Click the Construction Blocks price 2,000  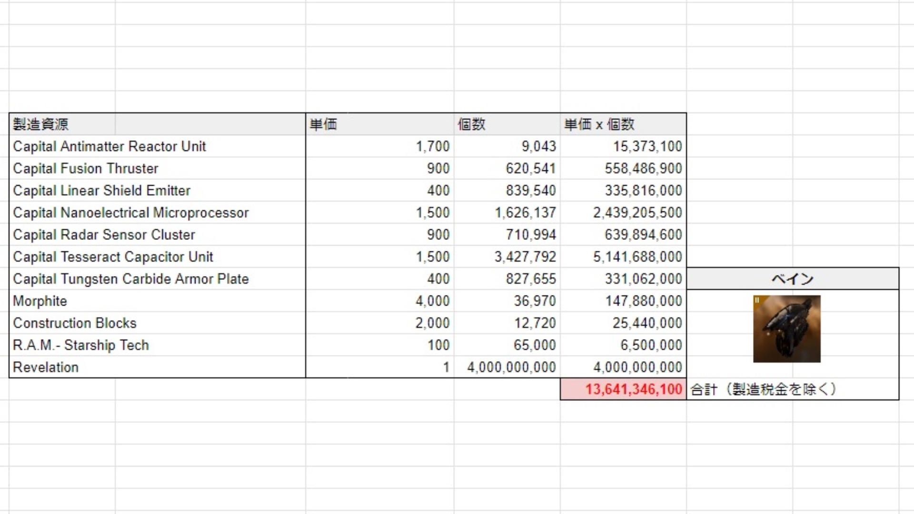380,323
